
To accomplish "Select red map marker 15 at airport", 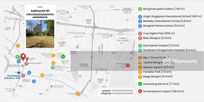I will pyautogui.click(x=128, y=65).
